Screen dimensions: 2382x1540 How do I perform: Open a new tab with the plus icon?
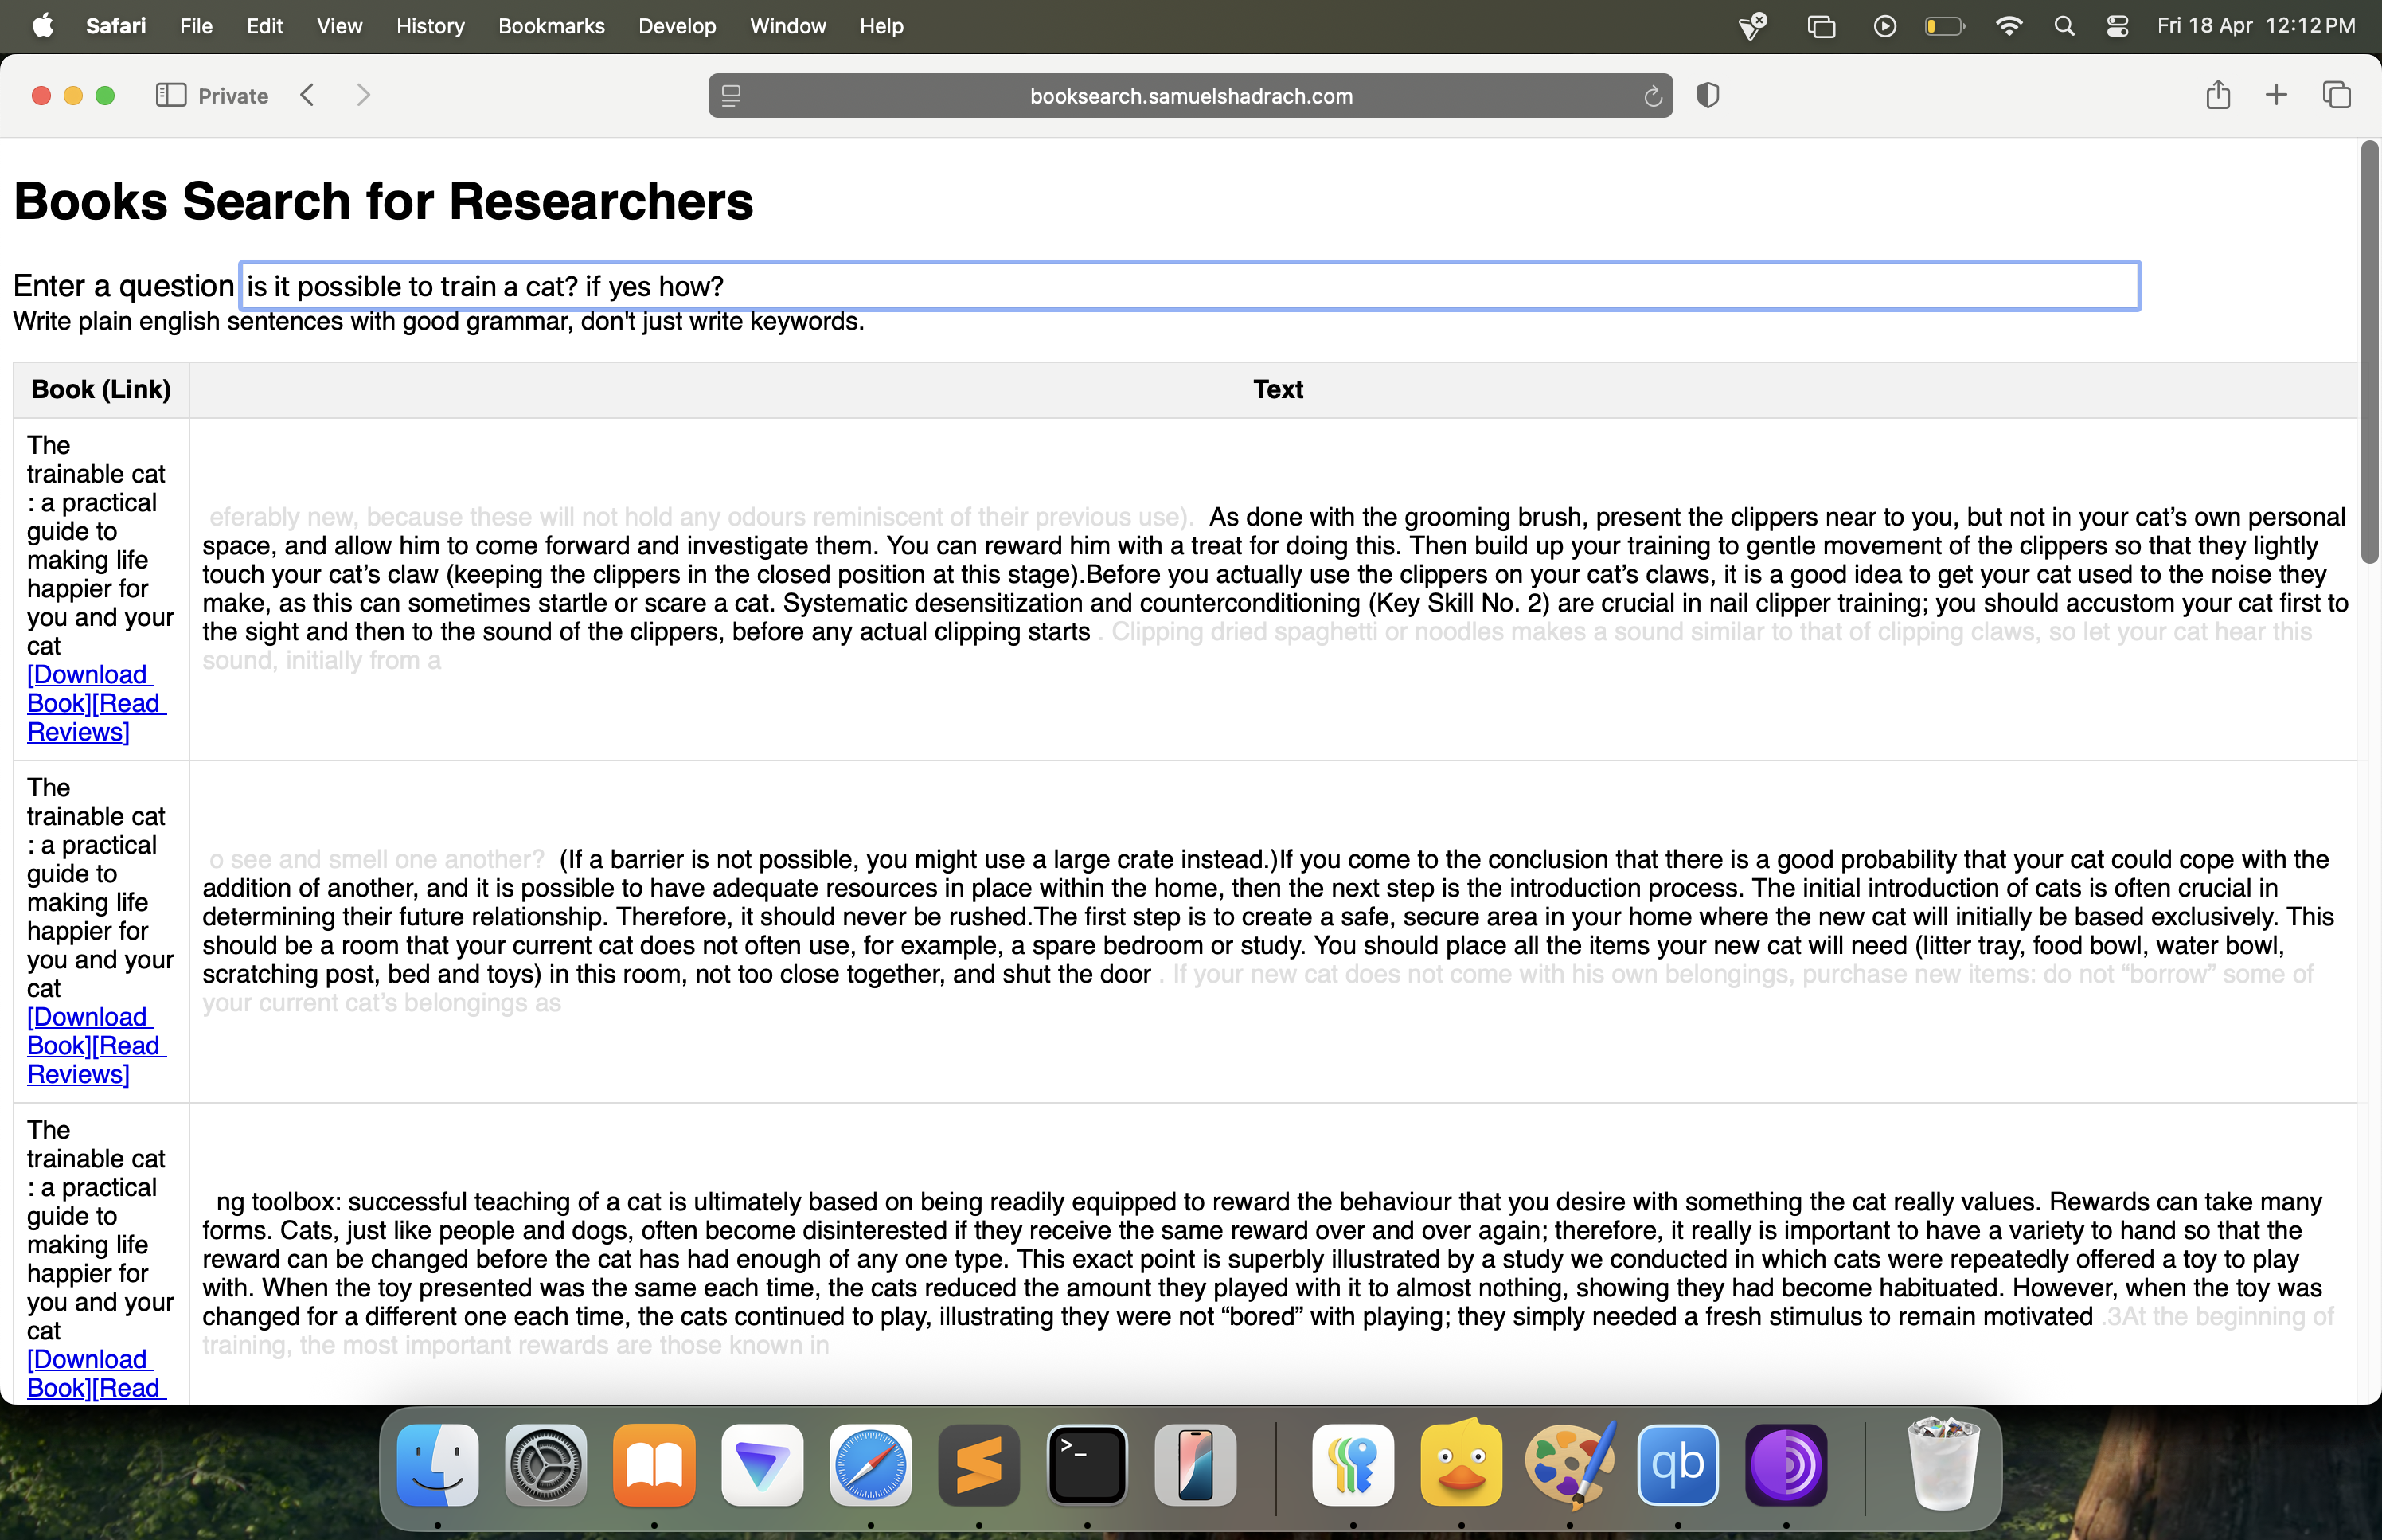click(x=2276, y=95)
